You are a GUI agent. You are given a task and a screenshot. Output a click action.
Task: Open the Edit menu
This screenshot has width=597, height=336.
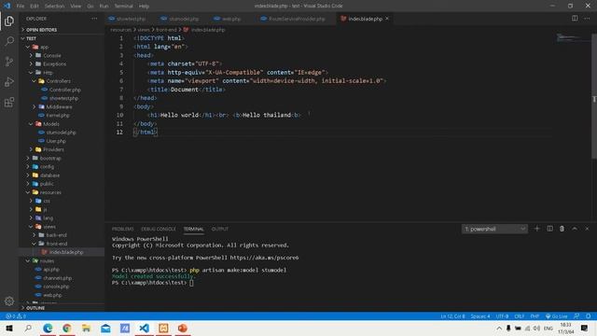[x=35, y=7]
